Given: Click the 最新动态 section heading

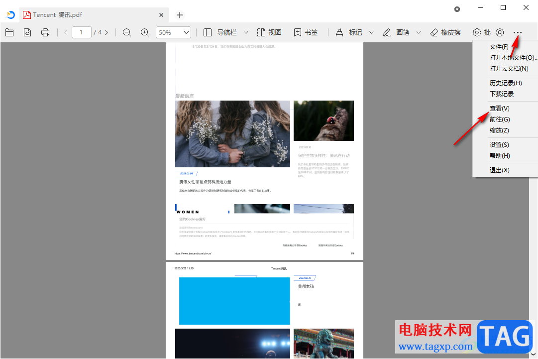Looking at the screenshot, I should click(185, 96).
